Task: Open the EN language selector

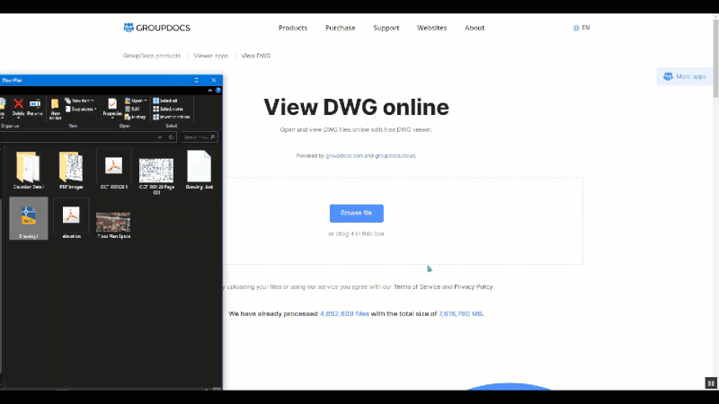Action: (581, 28)
